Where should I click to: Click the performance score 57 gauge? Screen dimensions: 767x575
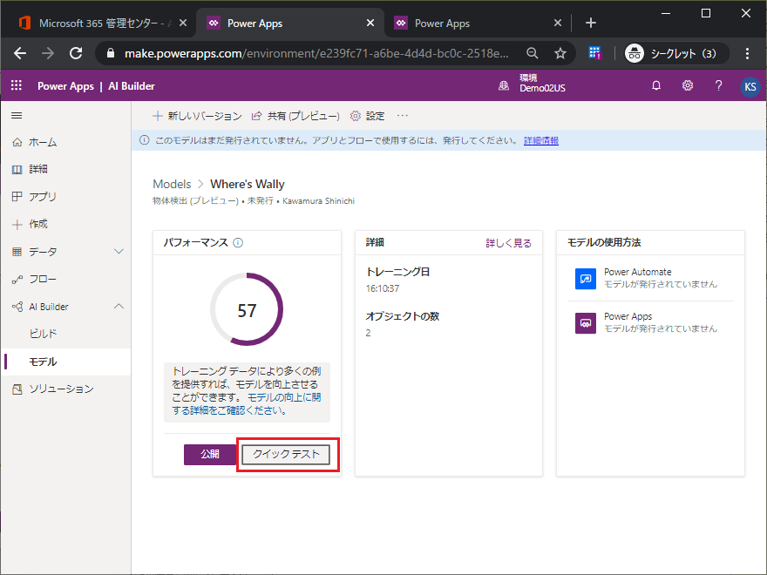coord(247,309)
